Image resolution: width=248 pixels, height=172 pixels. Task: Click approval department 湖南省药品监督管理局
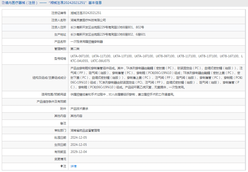[85, 130]
